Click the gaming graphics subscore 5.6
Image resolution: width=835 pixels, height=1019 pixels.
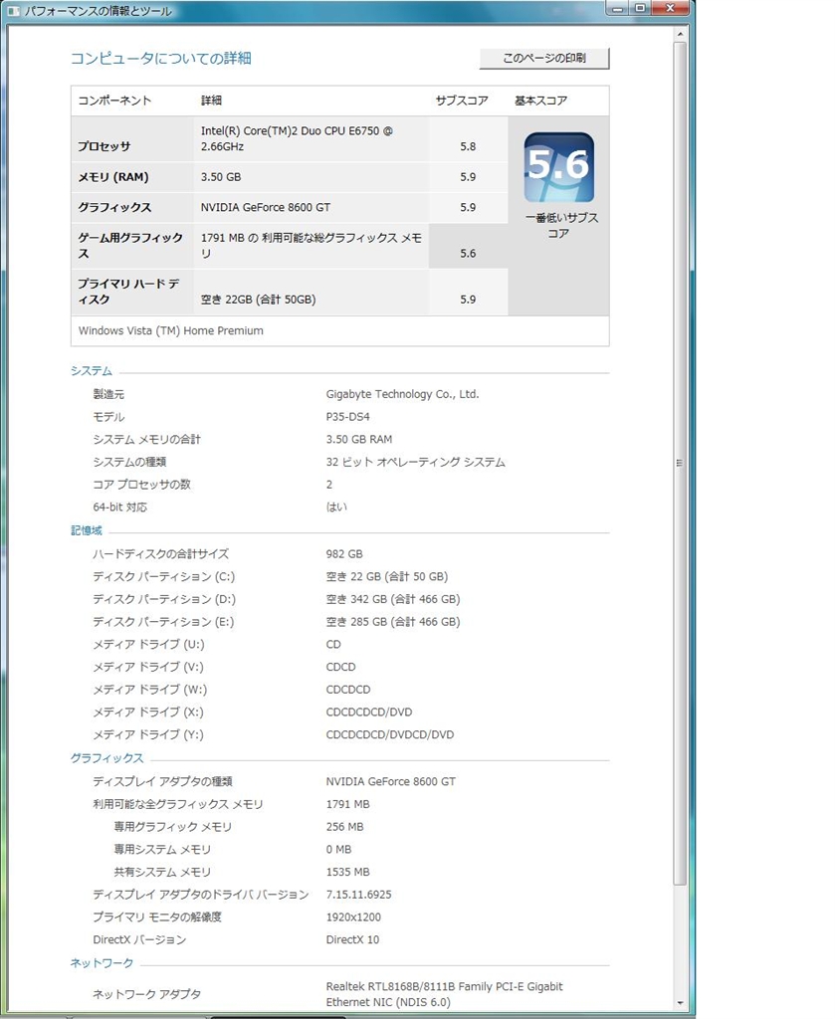[468, 254]
